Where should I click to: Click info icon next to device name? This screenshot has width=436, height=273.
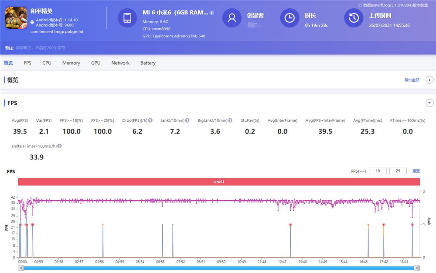click(x=212, y=13)
